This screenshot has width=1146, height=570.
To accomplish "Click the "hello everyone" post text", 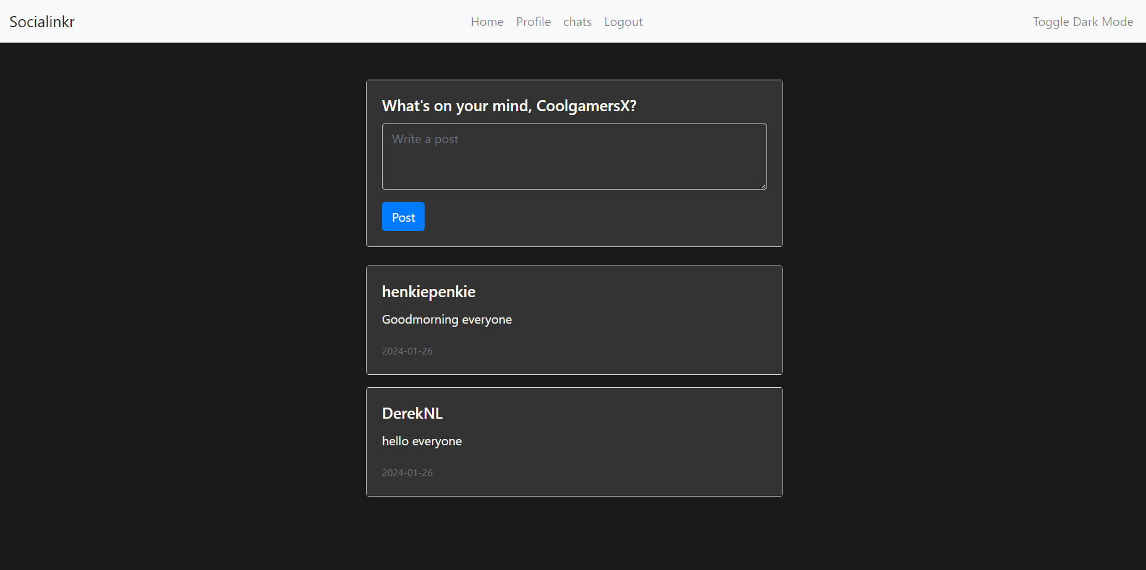I will 422,441.
